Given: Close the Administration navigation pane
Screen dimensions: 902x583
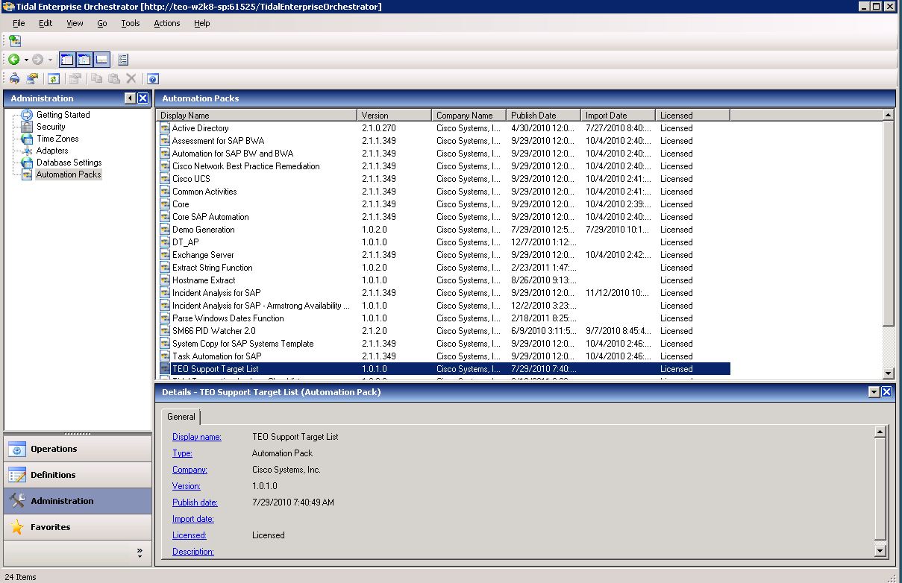Looking at the screenshot, I should click(143, 98).
